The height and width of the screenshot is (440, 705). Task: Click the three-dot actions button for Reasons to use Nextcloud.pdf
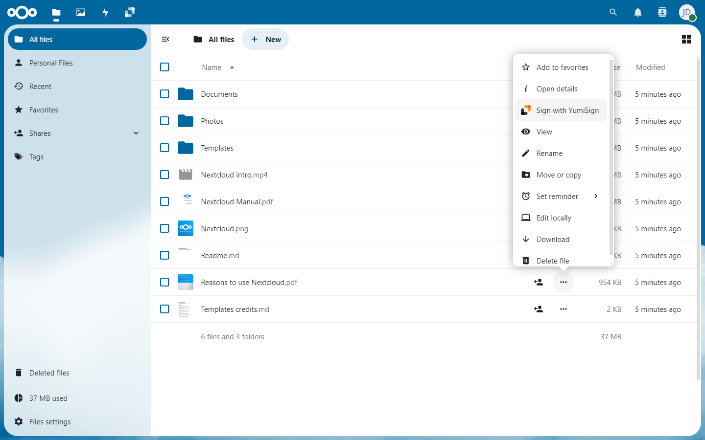(x=564, y=282)
